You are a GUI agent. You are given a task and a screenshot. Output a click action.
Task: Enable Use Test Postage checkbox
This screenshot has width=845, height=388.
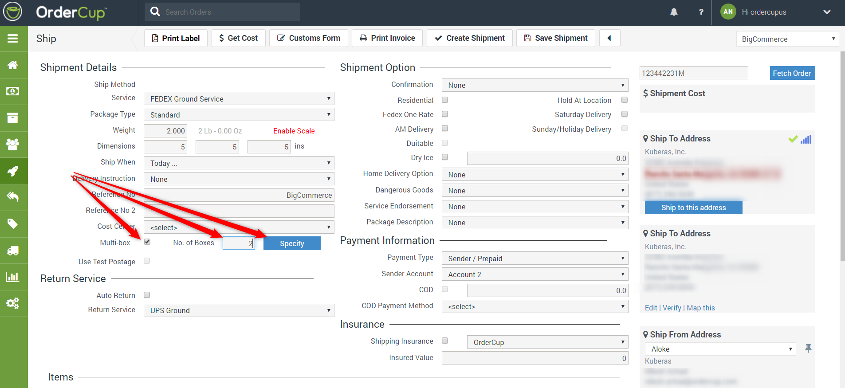coord(147,261)
